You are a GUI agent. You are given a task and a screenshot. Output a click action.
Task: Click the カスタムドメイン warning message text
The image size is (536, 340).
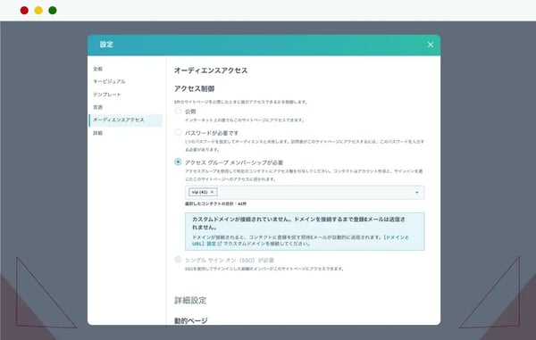coord(298,223)
